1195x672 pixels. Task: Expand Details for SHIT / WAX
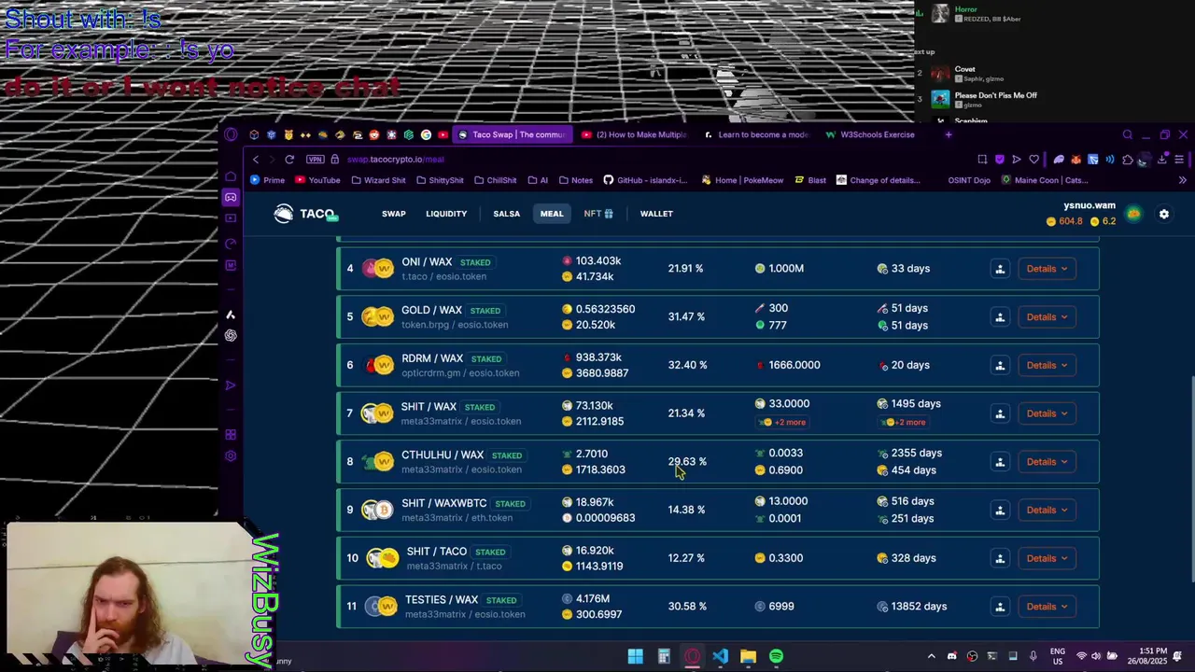coord(1047,413)
